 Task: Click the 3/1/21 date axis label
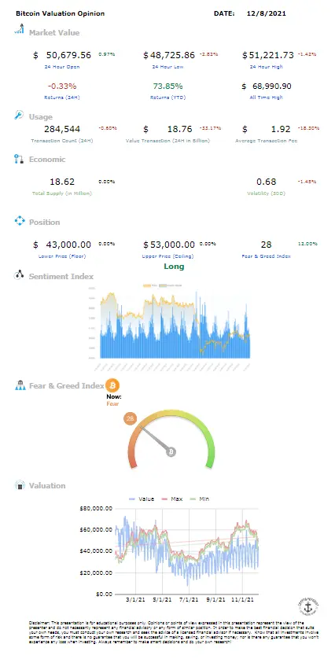pyautogui.click(x=135, y=600)
